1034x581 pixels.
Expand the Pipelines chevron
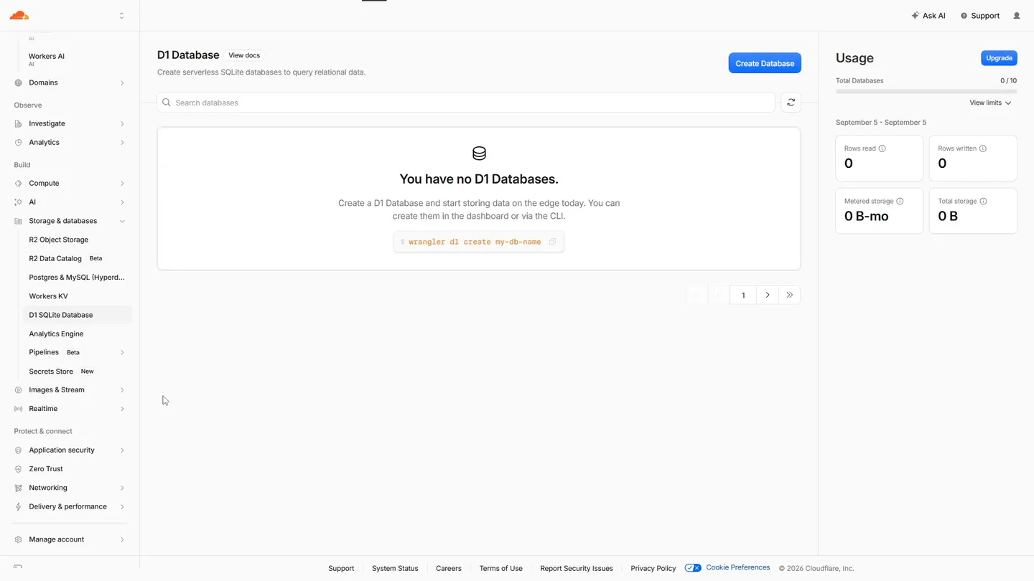[x=122, y=353]
